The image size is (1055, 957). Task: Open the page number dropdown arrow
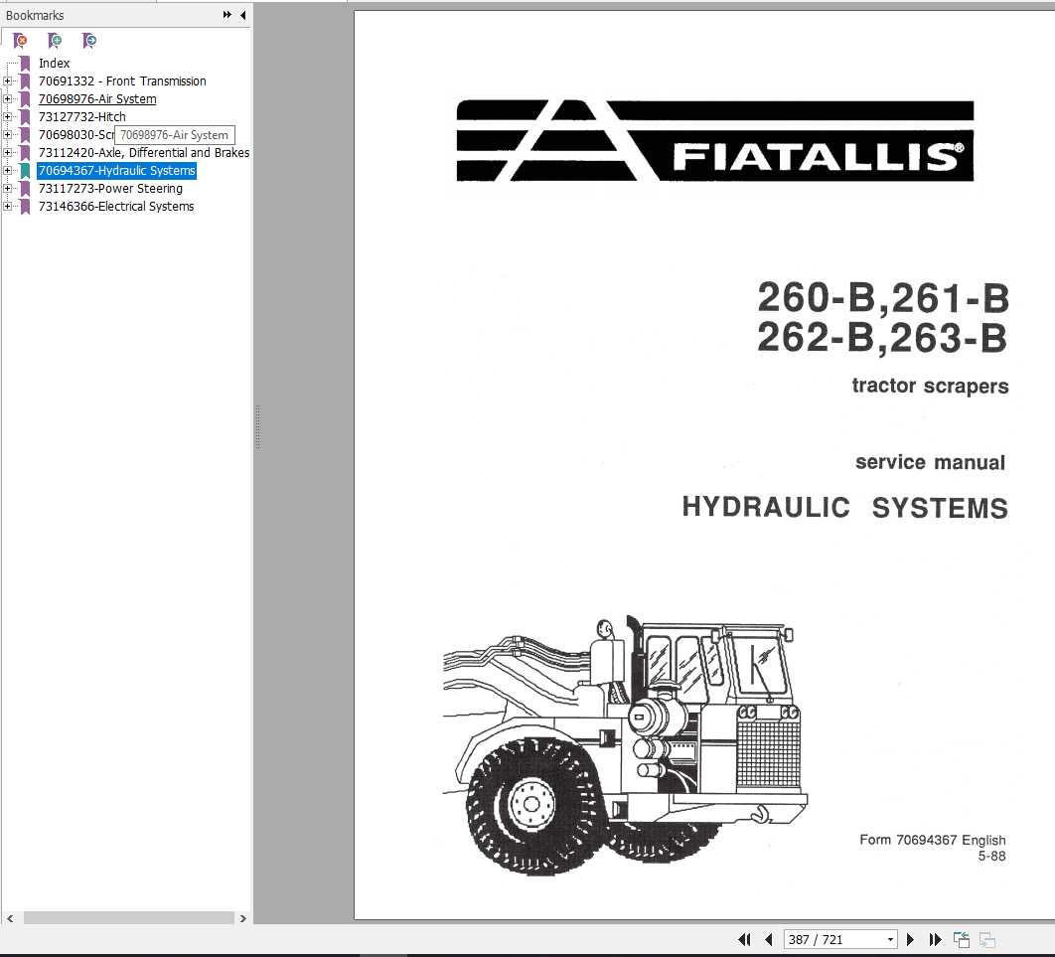tap(890, 939)
